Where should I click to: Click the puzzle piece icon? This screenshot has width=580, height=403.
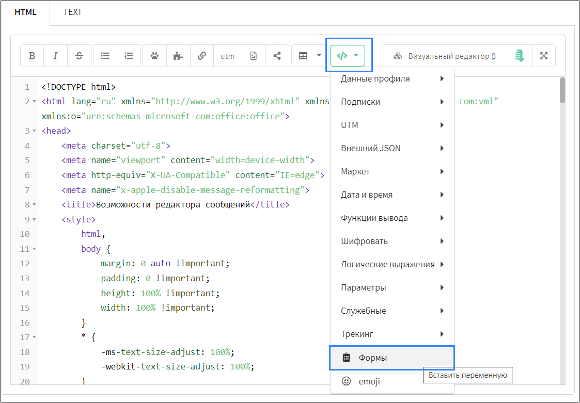point(178,56)
